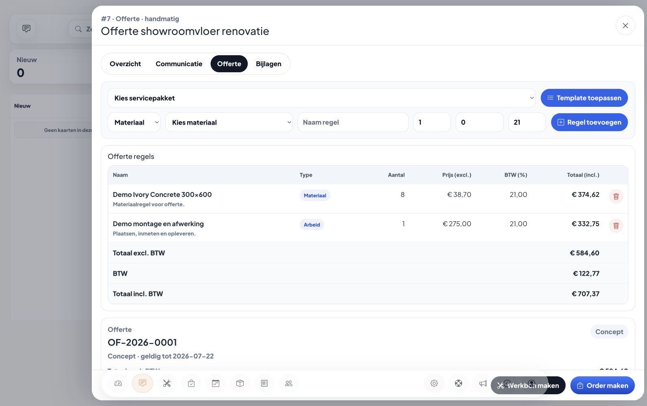
Task: Open the tools (wrench and screwdriver) icon in bottom bar
Action: tap(167, 383)
